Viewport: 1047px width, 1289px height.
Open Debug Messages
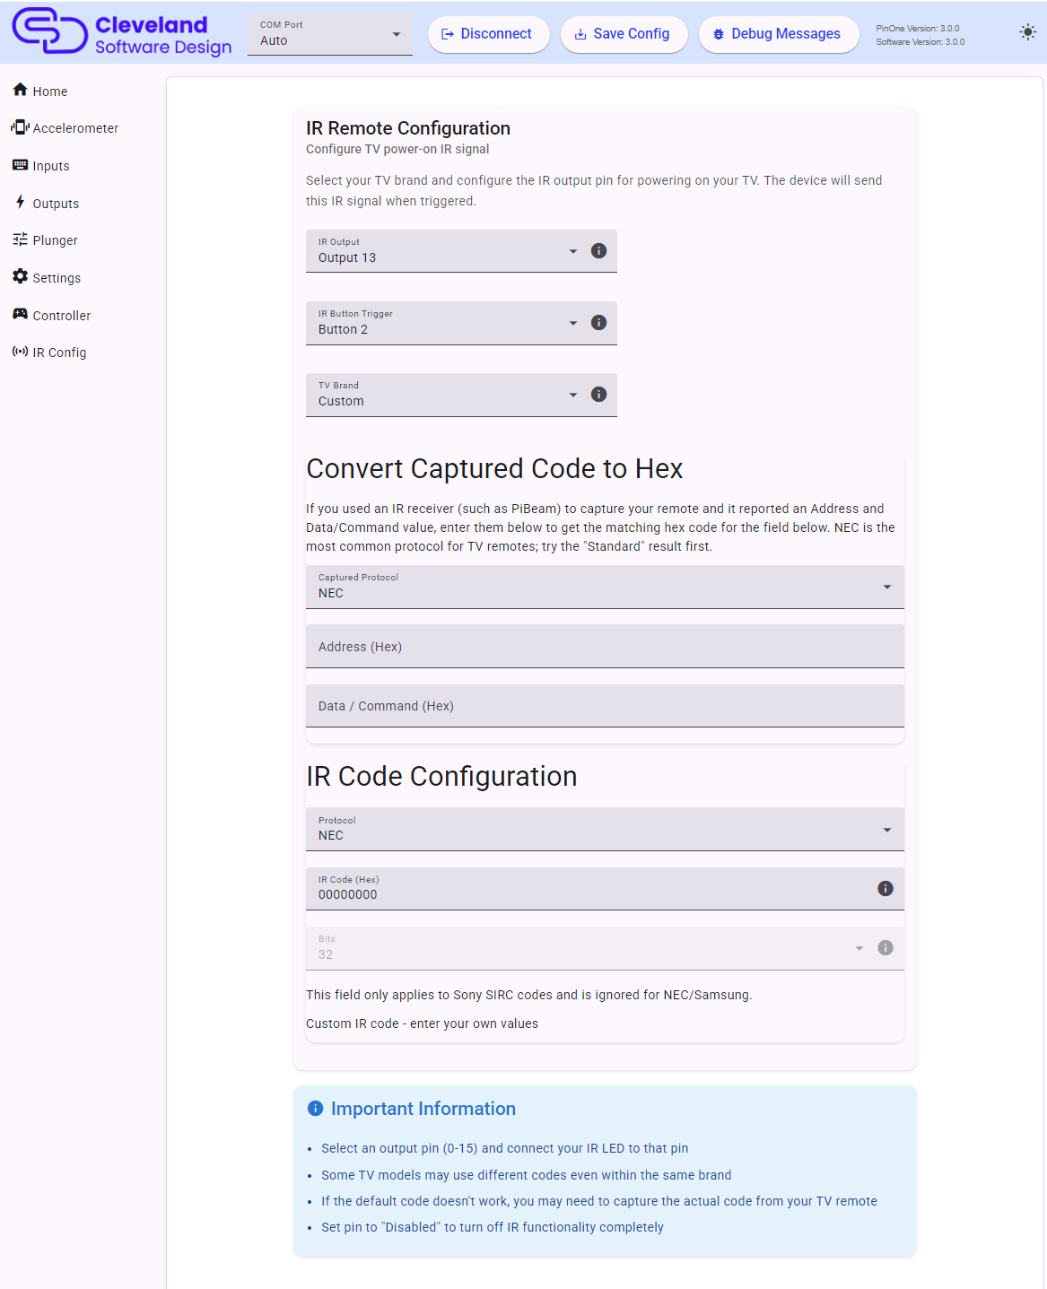point(779,34)
